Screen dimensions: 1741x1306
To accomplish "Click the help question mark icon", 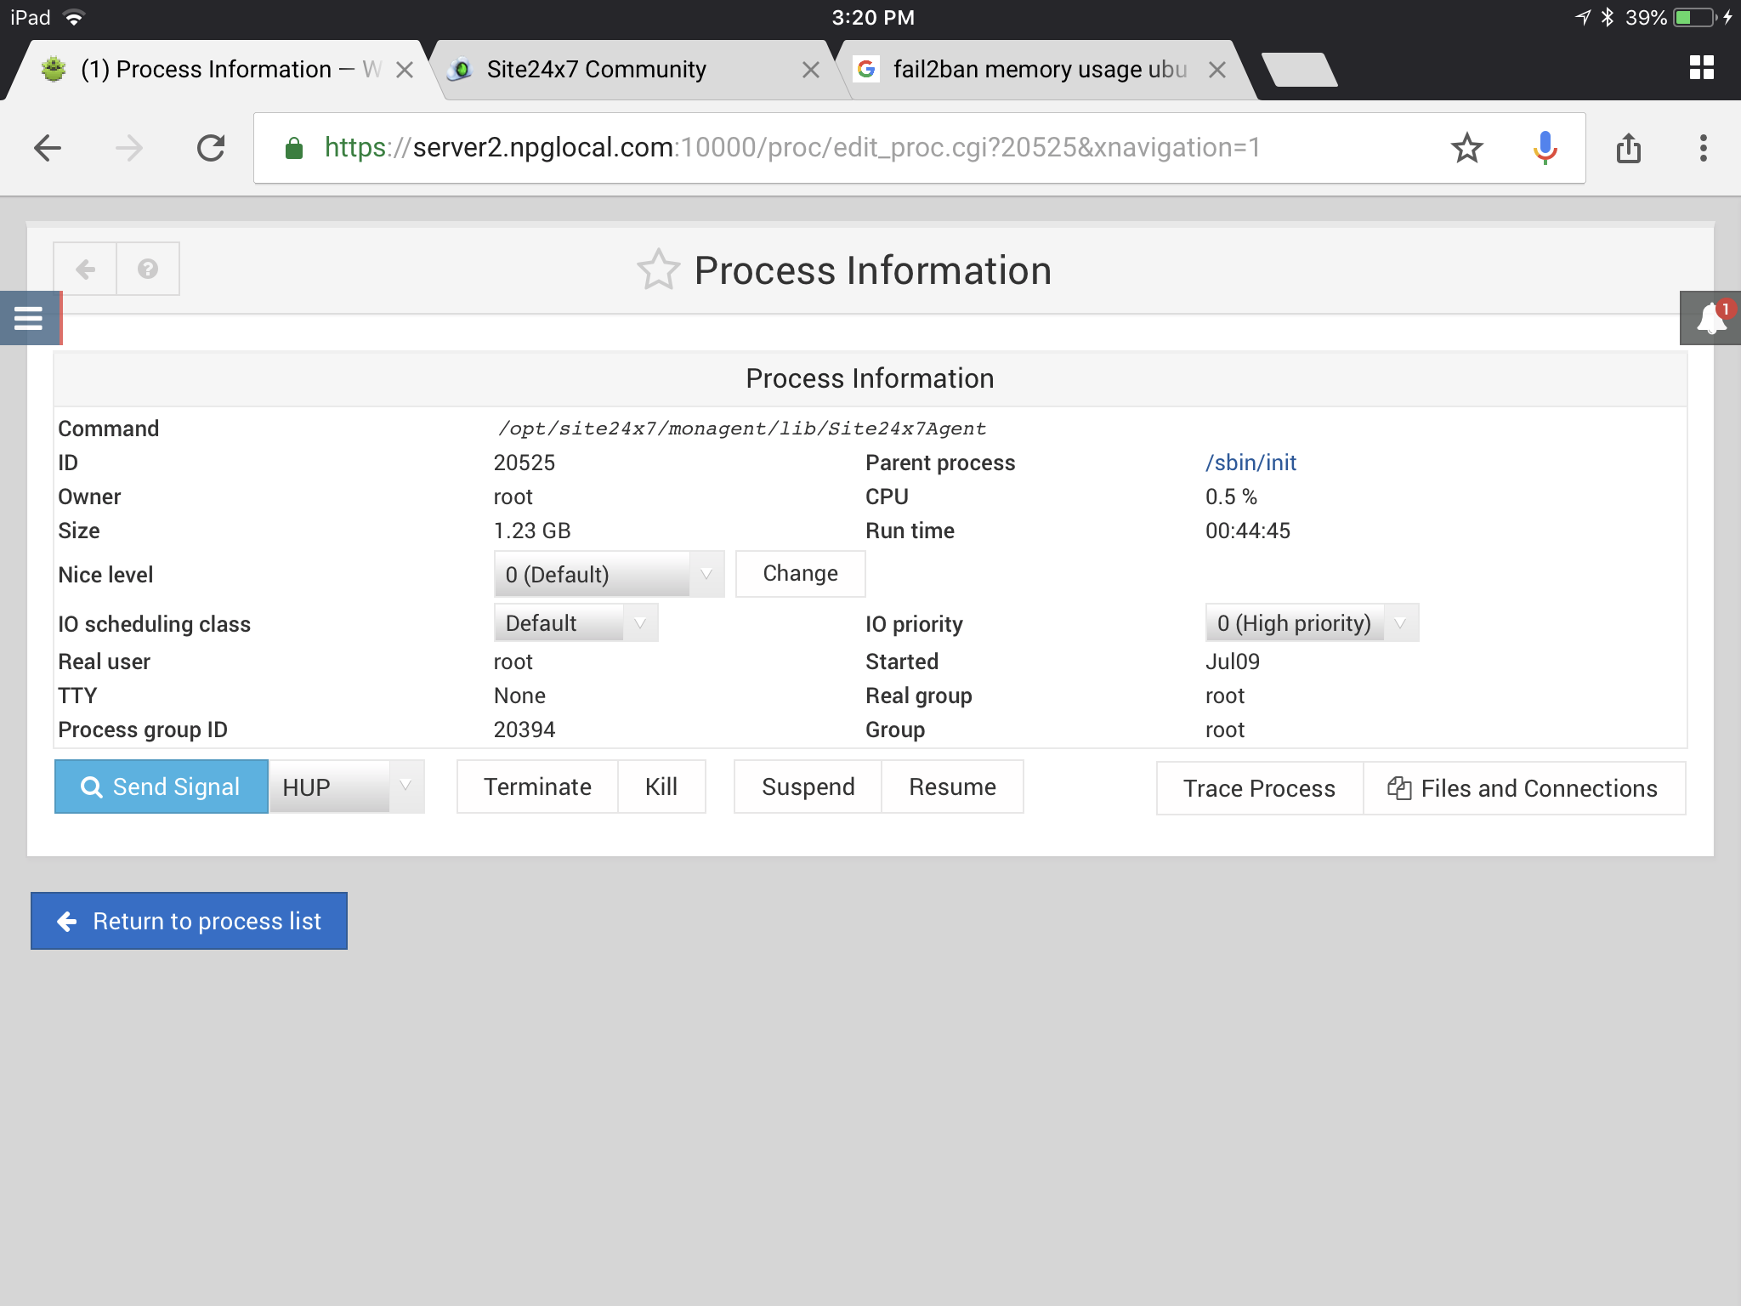I will pos(148,270).
